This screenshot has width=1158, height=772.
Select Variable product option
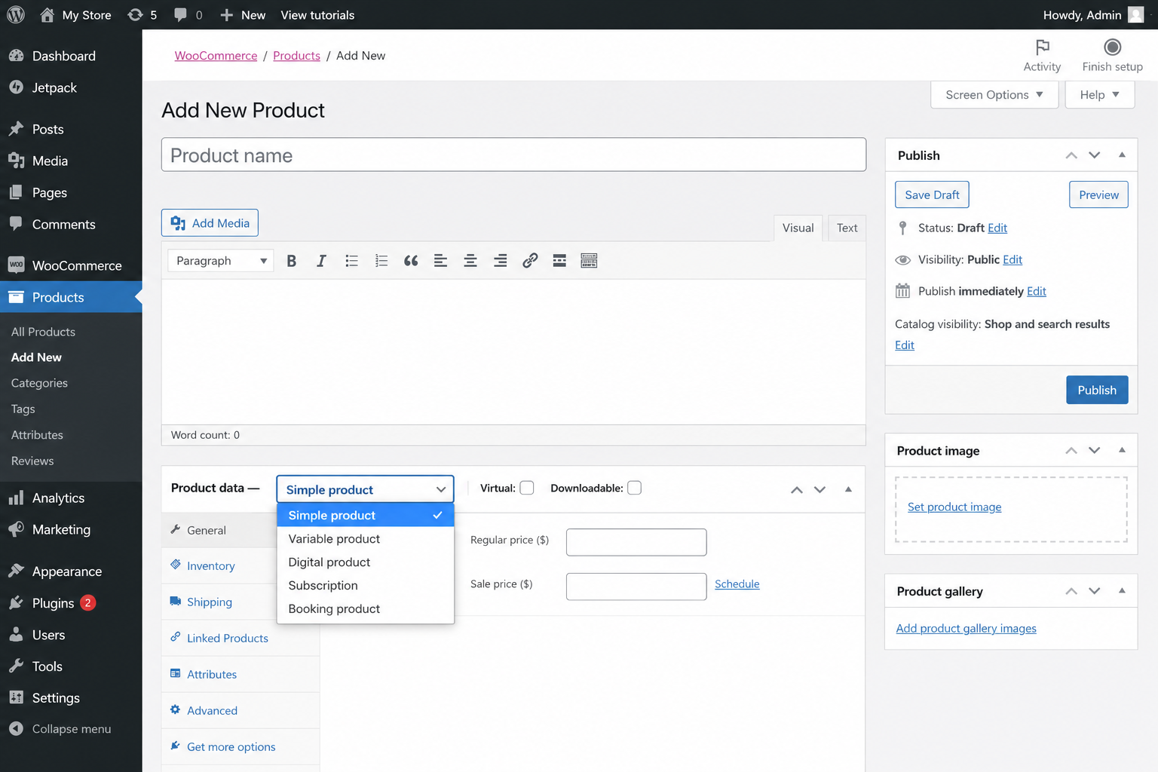pos(366,539)
